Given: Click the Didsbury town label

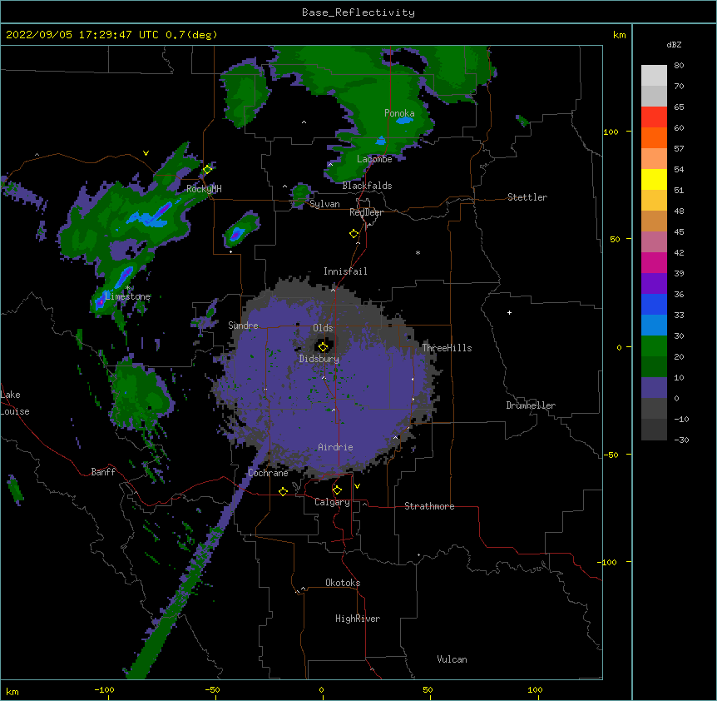Looking at the screenshot, I should coord(319,359).
